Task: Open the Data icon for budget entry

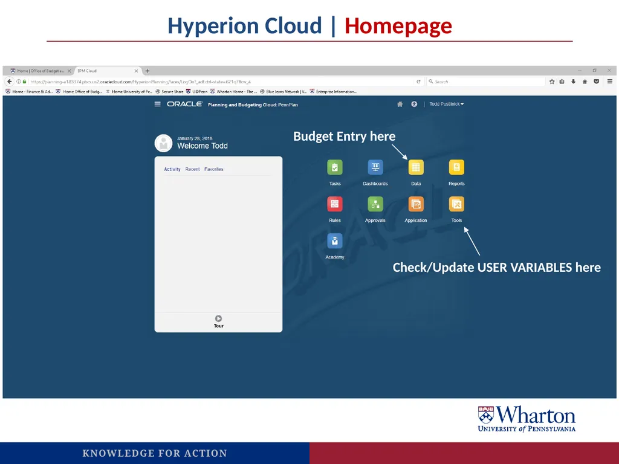Action: (416, 167)
